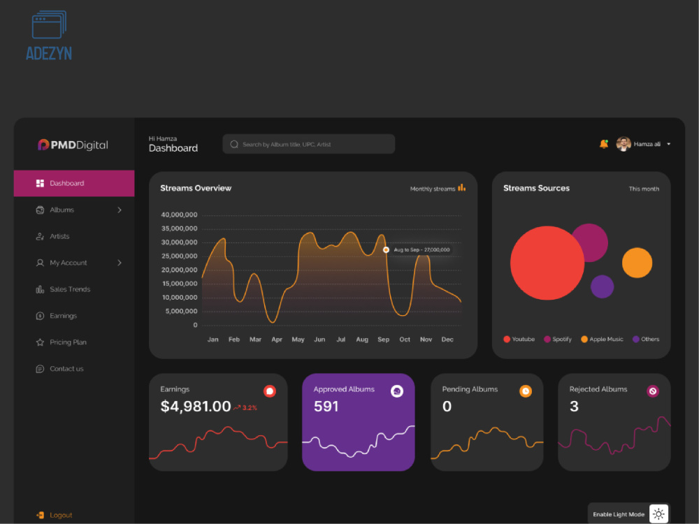Click the Logout link
This screenshot has width=699, height=524.
tap(61, 515)
